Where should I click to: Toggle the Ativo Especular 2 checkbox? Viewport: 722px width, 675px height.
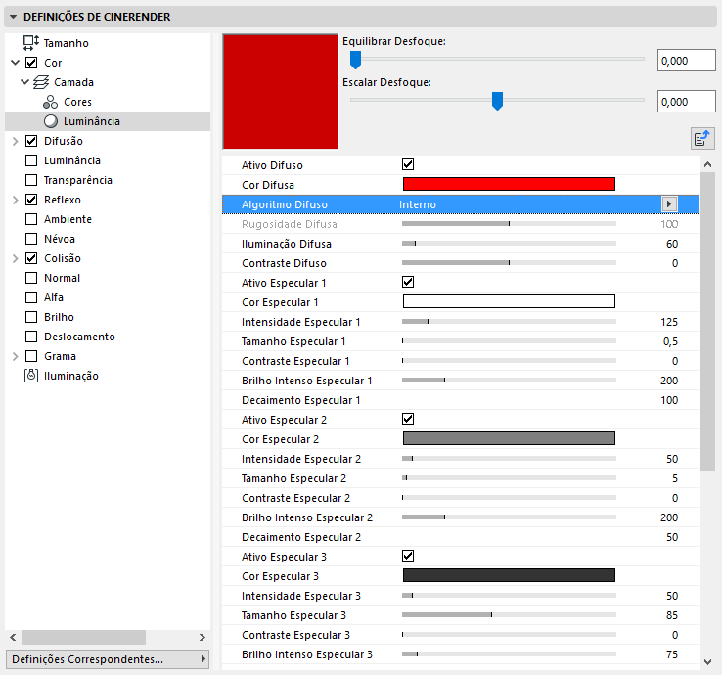tap(408, 419)
